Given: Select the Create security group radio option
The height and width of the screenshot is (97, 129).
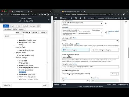Looking at the screenshot, I should pos(64,50).
